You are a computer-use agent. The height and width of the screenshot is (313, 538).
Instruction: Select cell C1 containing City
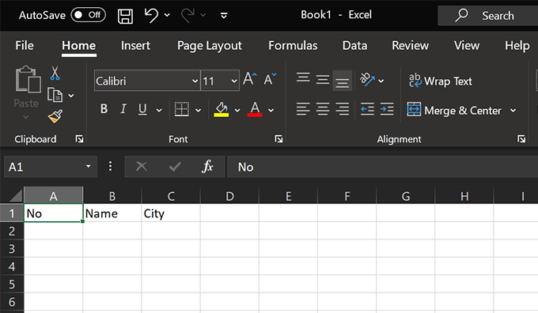[171, 213]
